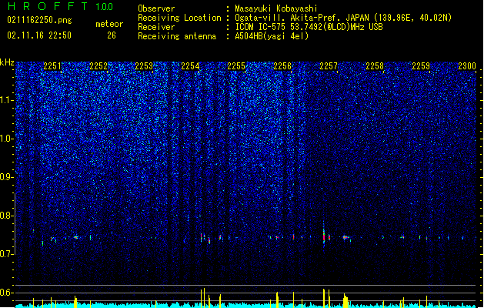Click the HROFFT title text
Viewport: 484px width, 308px height.
tap(48, 6)
